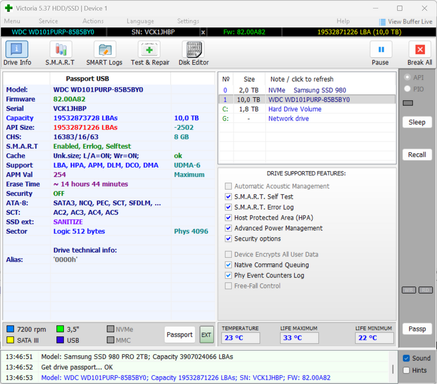Click the View Buffer Live list icon

(382, 22)
